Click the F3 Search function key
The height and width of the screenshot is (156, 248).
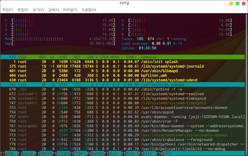pyautogui.click(x=44, y=153)
